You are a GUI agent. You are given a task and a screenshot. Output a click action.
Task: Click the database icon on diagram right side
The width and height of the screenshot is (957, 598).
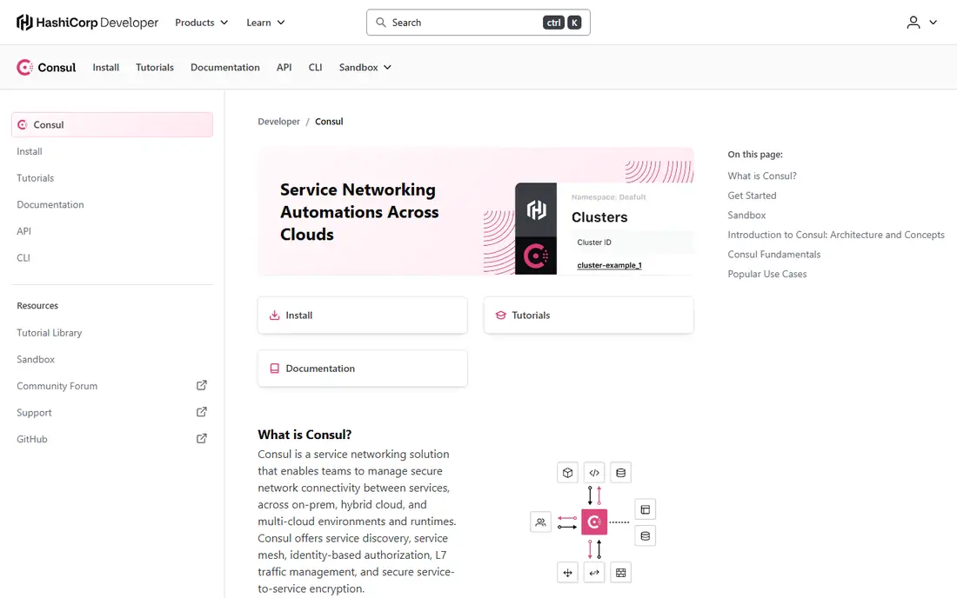click(646, 535)
